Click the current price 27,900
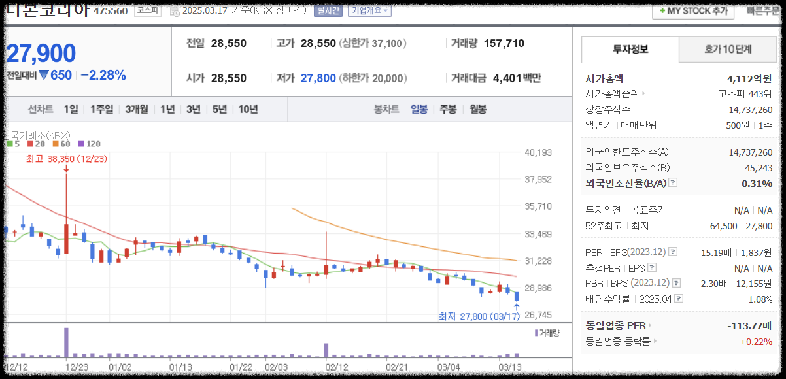The width and height of the screenshot is (786, 379). tap(41, 54)
